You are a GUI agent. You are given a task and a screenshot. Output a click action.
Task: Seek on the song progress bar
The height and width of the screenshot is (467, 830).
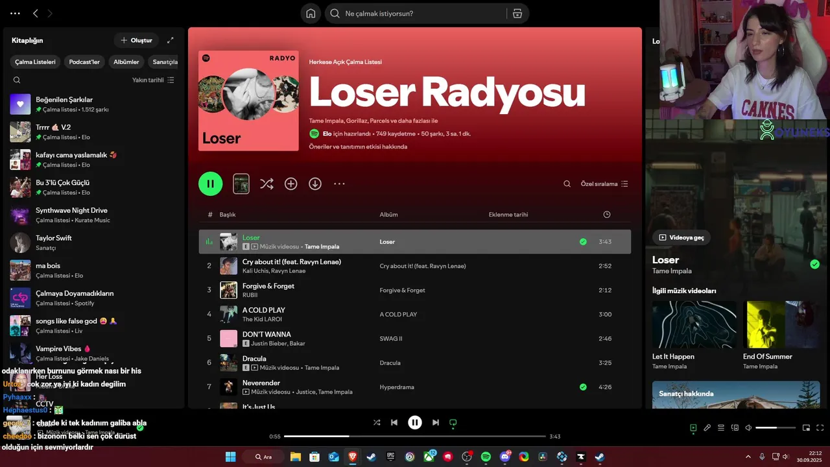point(415,437)
